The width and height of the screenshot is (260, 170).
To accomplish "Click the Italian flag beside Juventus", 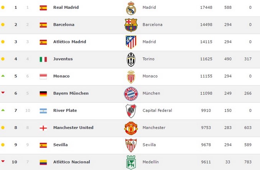I will (43, 59).
